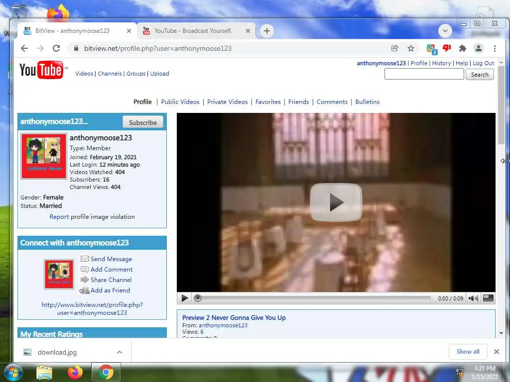Viewport: 510px width, 382px height.
Task: Open the Groups link in site header
Action: coord(136,74)
